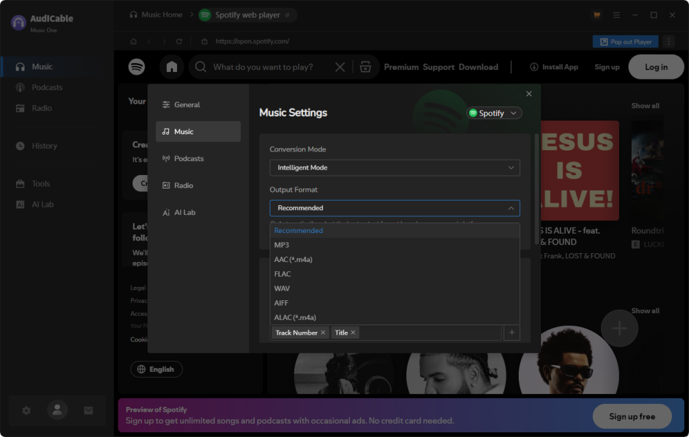This screenshot has height=437, width=689.
Task: Click the round plus add button
Action: coord(619,328)
